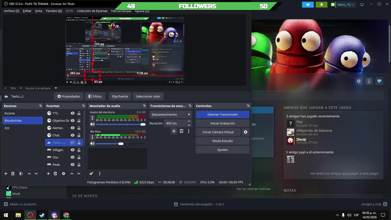Open the Vista menu
This screenshot has width=391, height=220.
[x=39, y=11]
